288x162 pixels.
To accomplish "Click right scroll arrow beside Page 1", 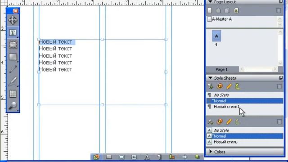I will click(x=275, y=69).
